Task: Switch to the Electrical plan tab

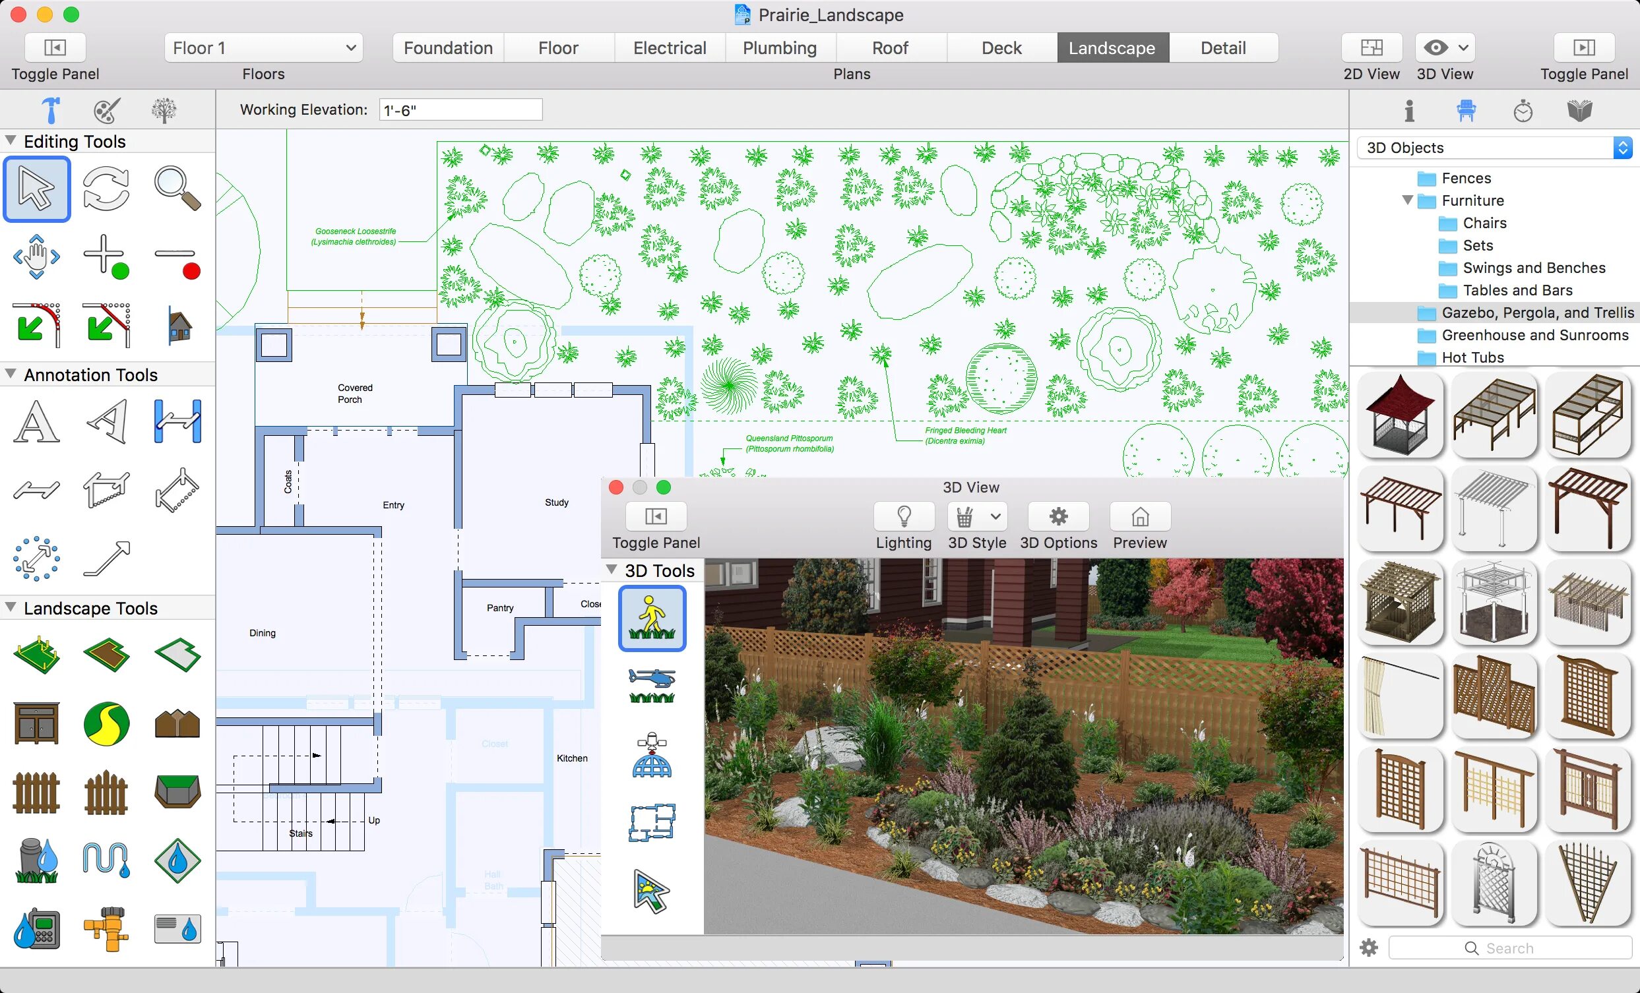Action: click(x=670, y=48)
